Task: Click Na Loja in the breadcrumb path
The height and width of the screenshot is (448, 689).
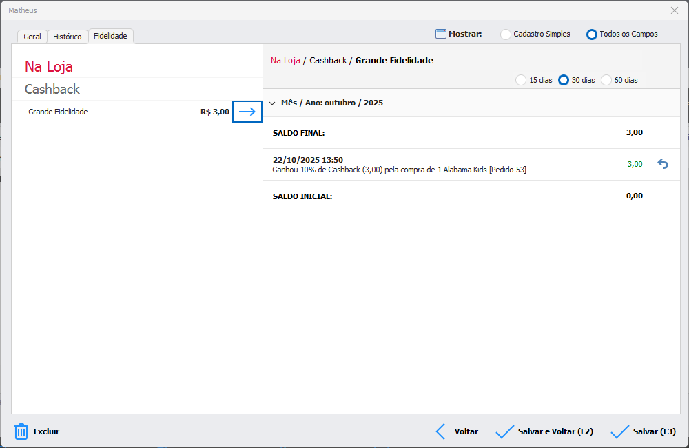Action: (285, 61)
